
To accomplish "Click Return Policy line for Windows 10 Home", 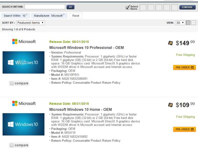I will (x=86, y=140).
